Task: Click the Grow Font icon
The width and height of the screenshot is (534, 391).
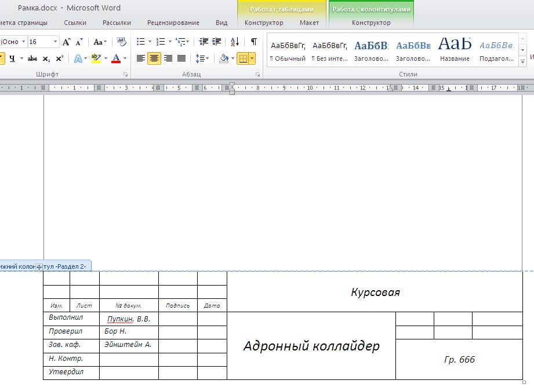Action: click(66, 42)
